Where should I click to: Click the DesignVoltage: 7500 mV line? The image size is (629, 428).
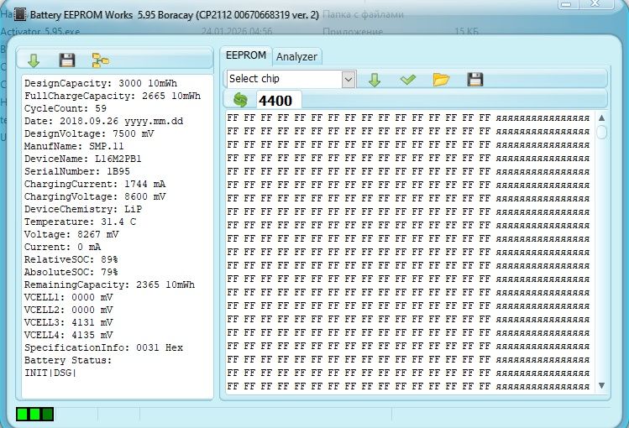(x=89, y=133)
